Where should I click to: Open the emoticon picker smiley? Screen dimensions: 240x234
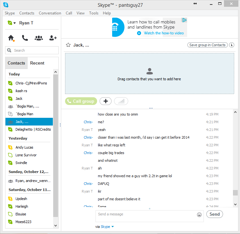[x=199, y=214]
